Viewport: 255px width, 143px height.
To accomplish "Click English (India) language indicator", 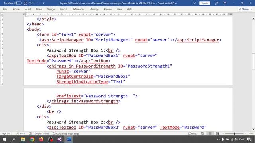I will coord(42,133).
